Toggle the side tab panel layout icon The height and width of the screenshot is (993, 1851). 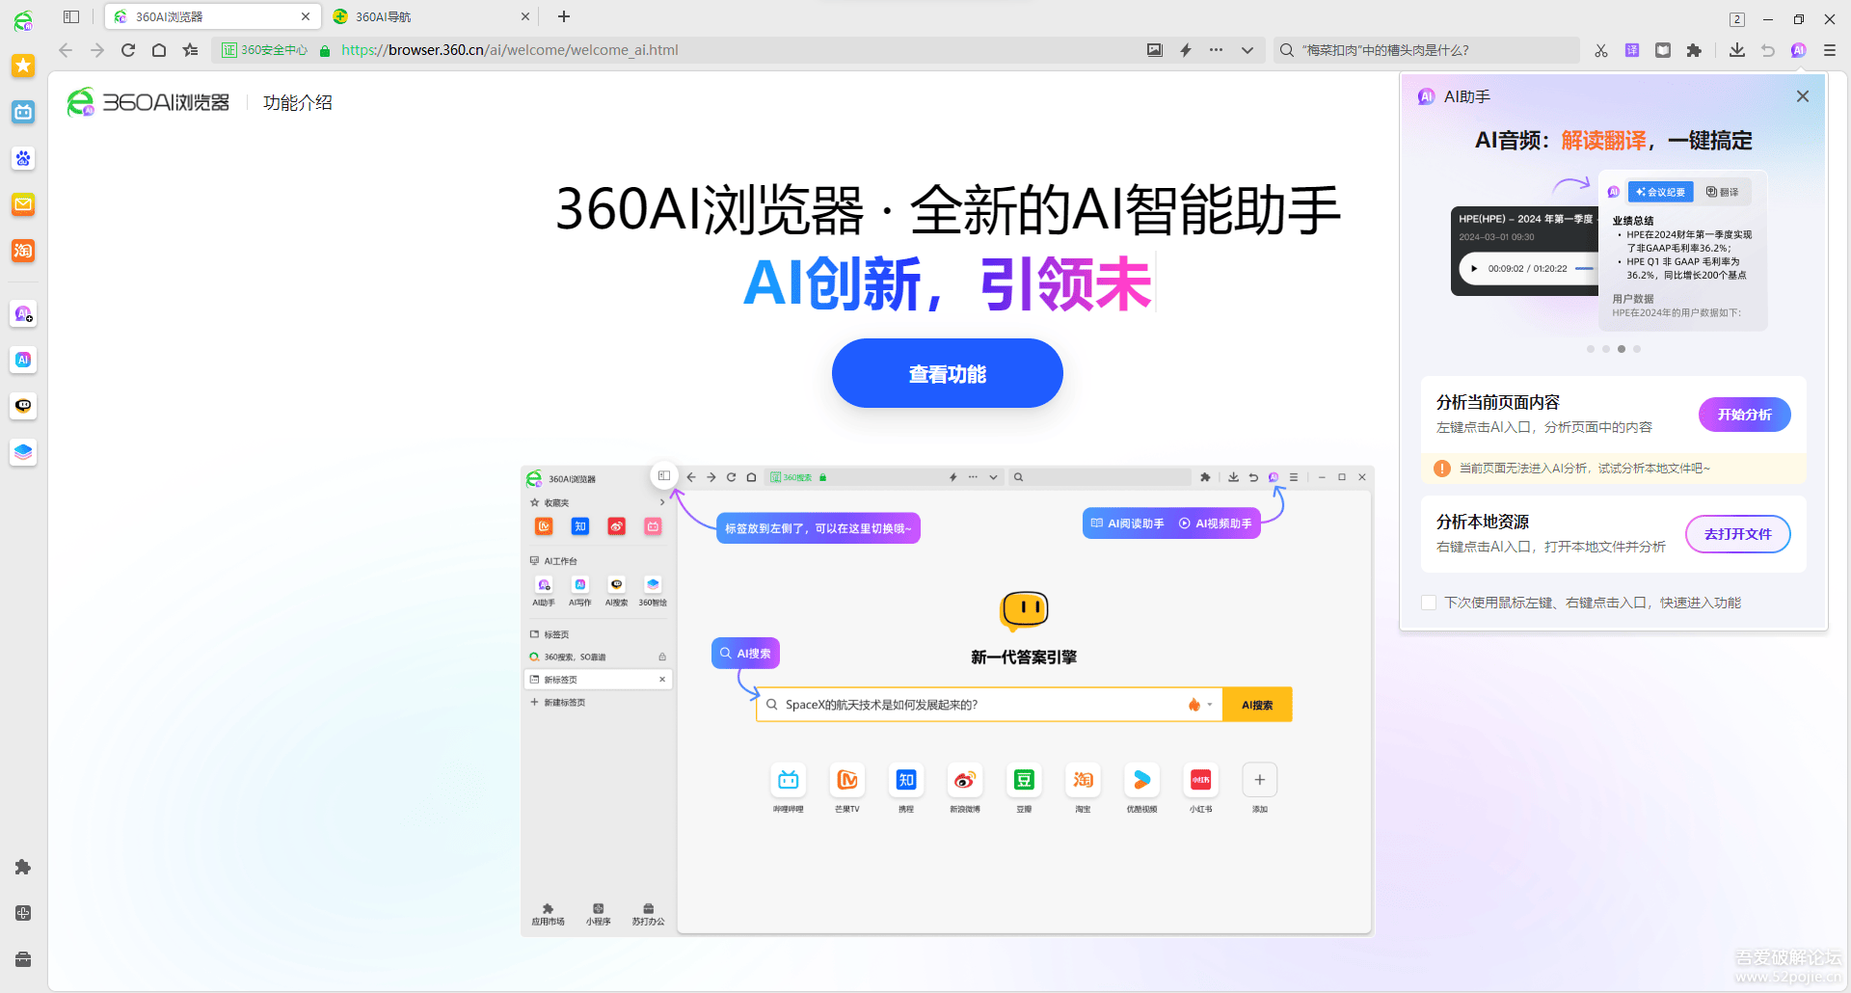click(x=71, y=16)
